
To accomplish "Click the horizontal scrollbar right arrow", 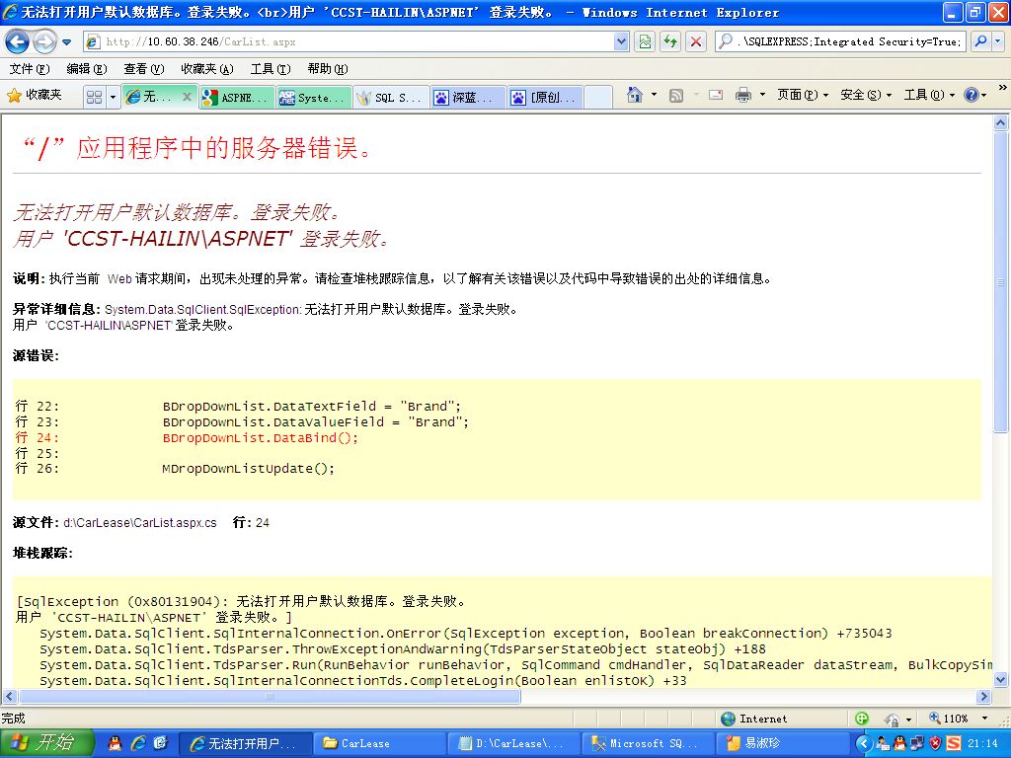I will click(984, 696).
